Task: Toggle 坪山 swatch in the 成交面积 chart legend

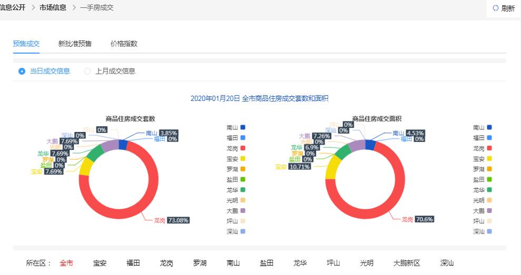Action: pos(489,221)
